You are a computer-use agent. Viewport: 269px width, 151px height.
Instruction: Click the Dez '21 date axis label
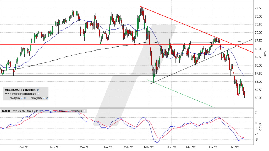(85, 147)
